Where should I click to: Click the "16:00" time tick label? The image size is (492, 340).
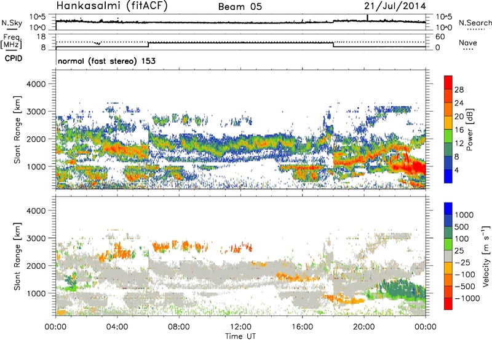click(302, 327)
